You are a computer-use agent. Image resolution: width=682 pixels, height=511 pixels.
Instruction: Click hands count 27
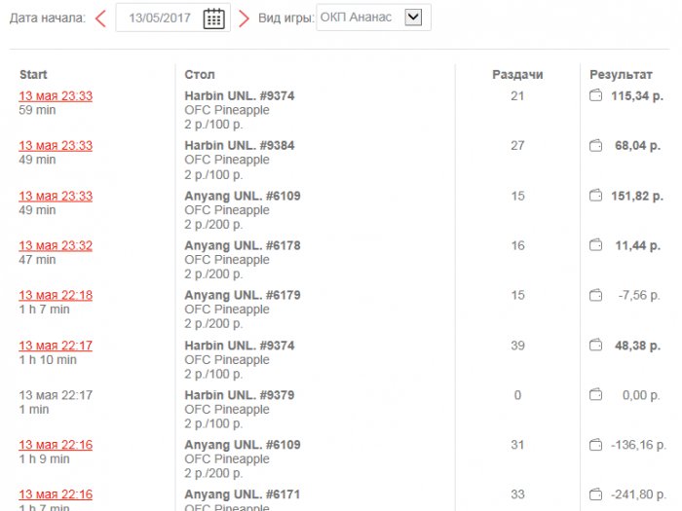pos(517,146)
